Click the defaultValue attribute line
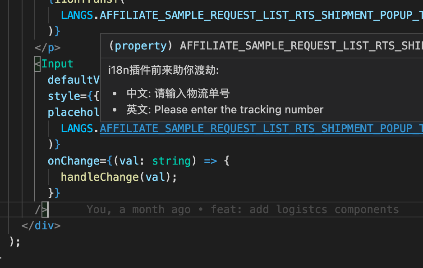 [x=74, y=80]
